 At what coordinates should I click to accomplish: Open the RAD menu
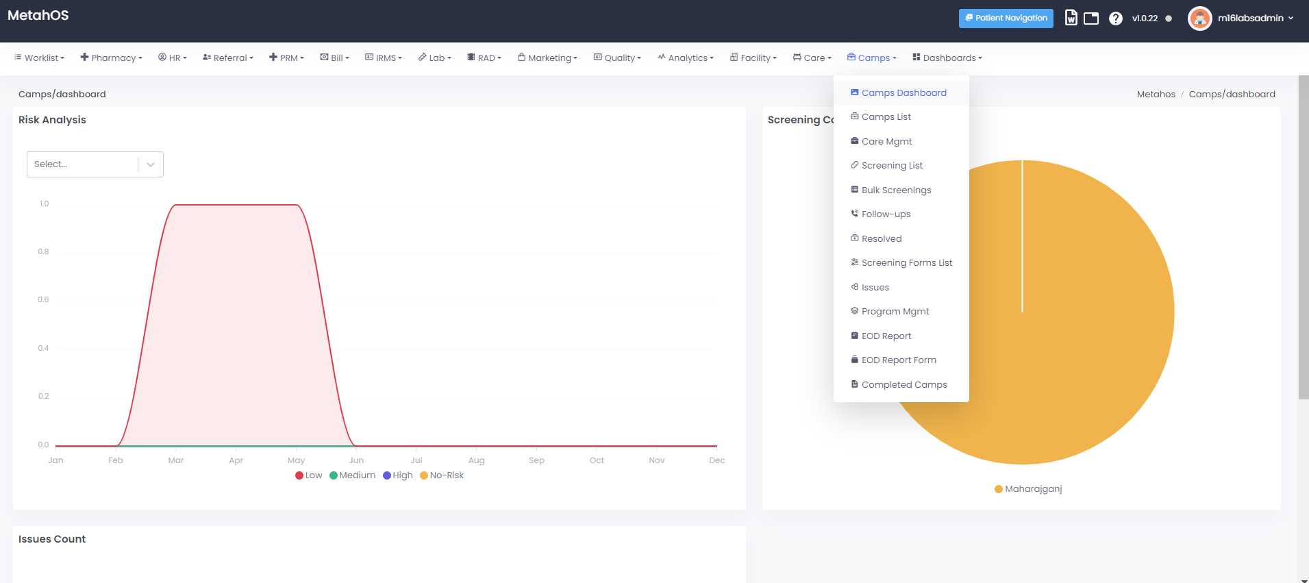pos(484,58)
